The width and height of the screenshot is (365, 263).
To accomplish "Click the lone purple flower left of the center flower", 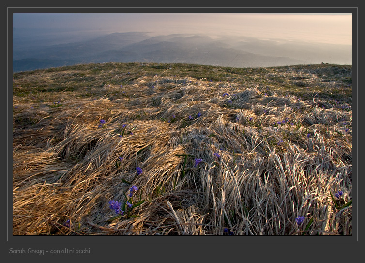I will coord(139,170).
